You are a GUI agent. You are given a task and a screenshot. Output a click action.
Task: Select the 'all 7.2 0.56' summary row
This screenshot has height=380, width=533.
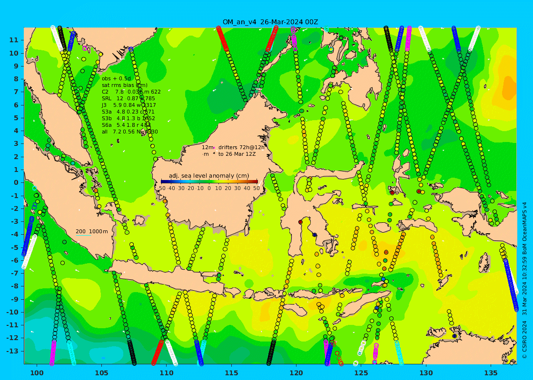tap(130, 132)
